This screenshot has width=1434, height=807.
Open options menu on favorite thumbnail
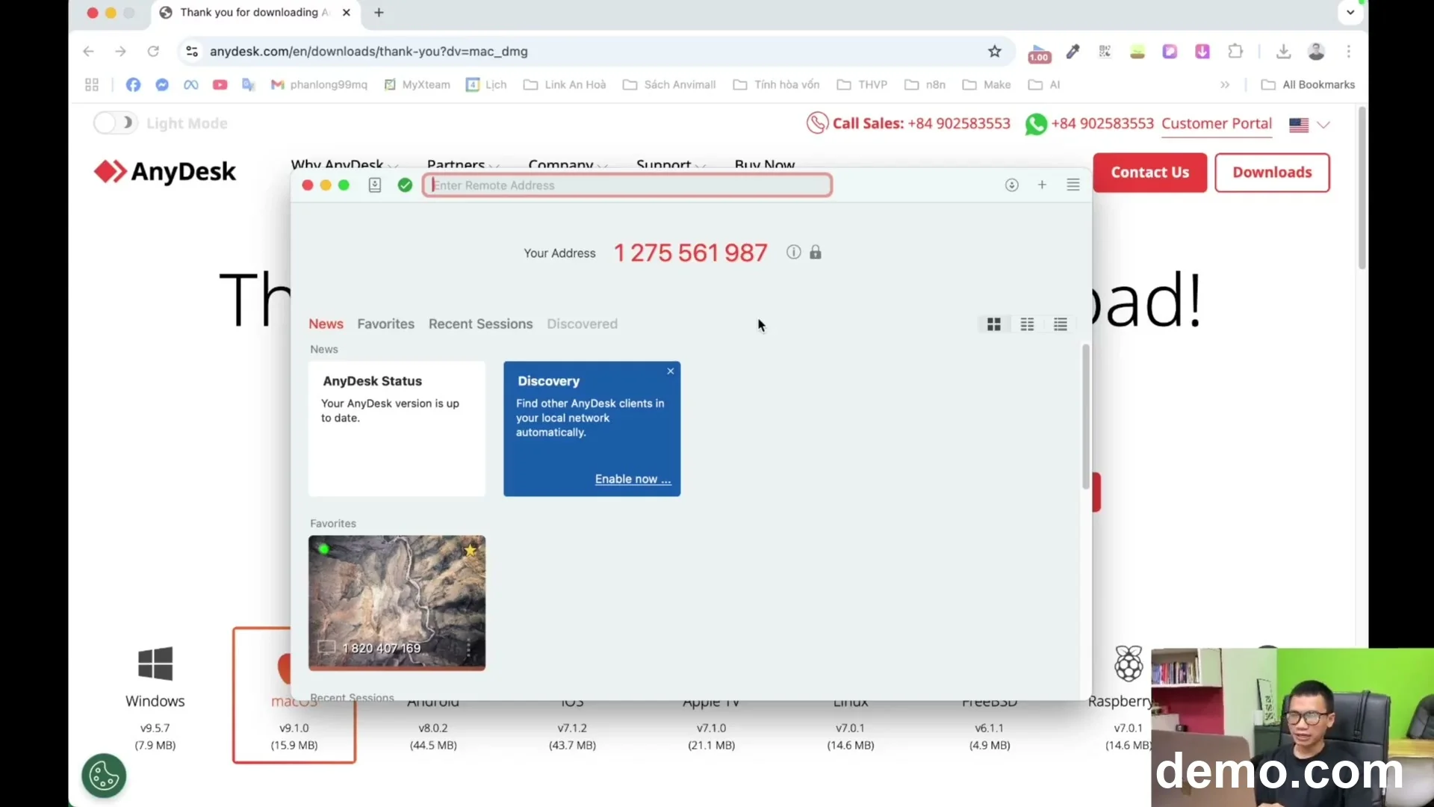(x=469, y=649)
